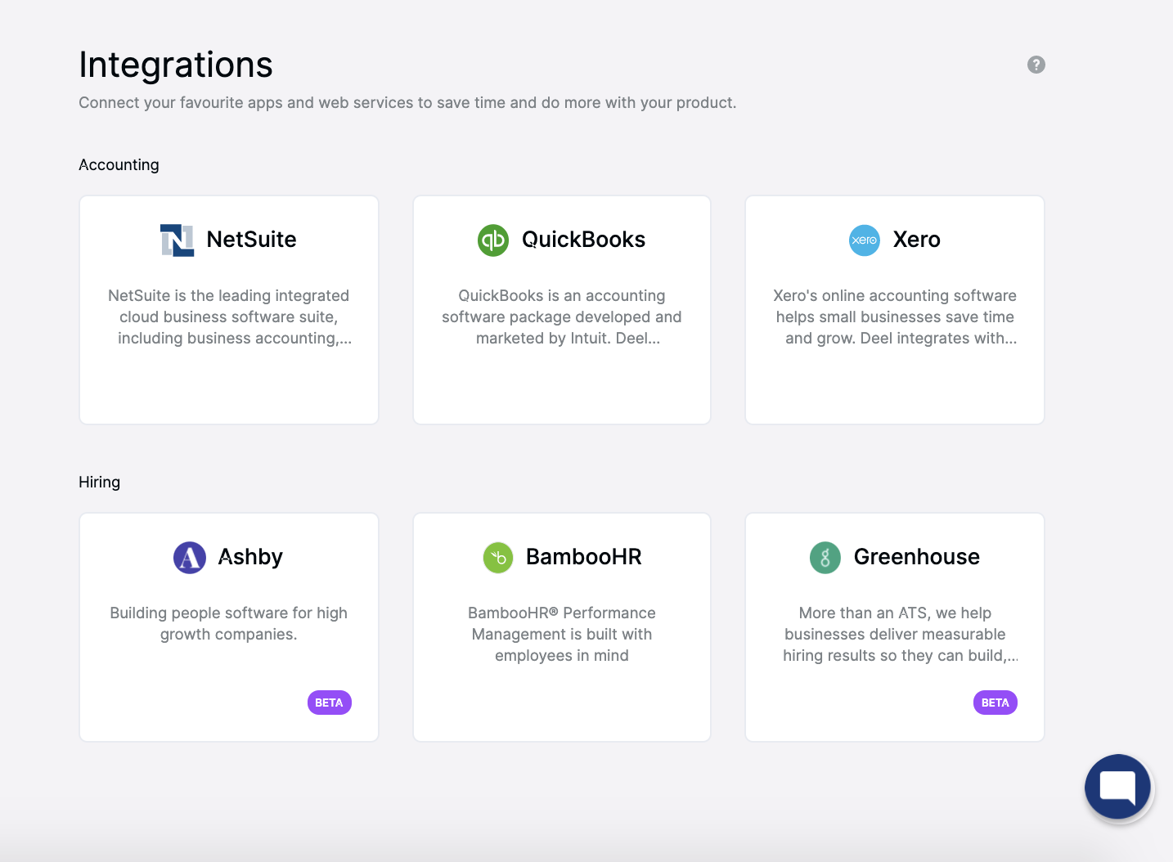Open the QuickBooks integration title
This screenshot has width=1173, height=862.
pyautogui.click(x=584, y=240)
